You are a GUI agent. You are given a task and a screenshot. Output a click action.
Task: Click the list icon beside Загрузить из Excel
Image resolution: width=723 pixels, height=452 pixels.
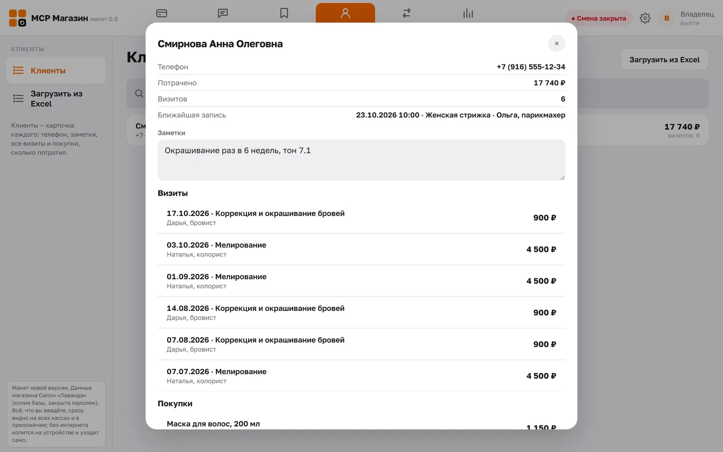[x=19, y=99]
